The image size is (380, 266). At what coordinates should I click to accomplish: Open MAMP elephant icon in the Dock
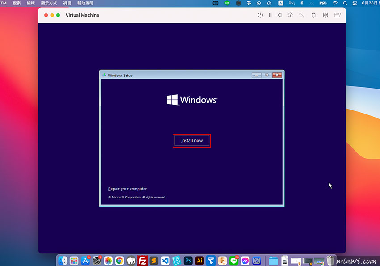131,261
